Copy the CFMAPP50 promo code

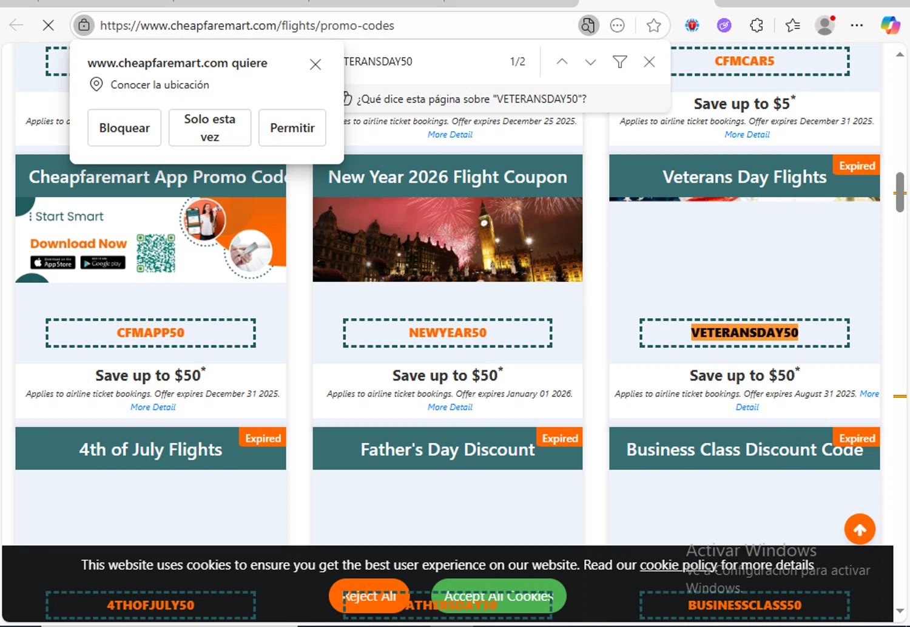coord(150,333)
